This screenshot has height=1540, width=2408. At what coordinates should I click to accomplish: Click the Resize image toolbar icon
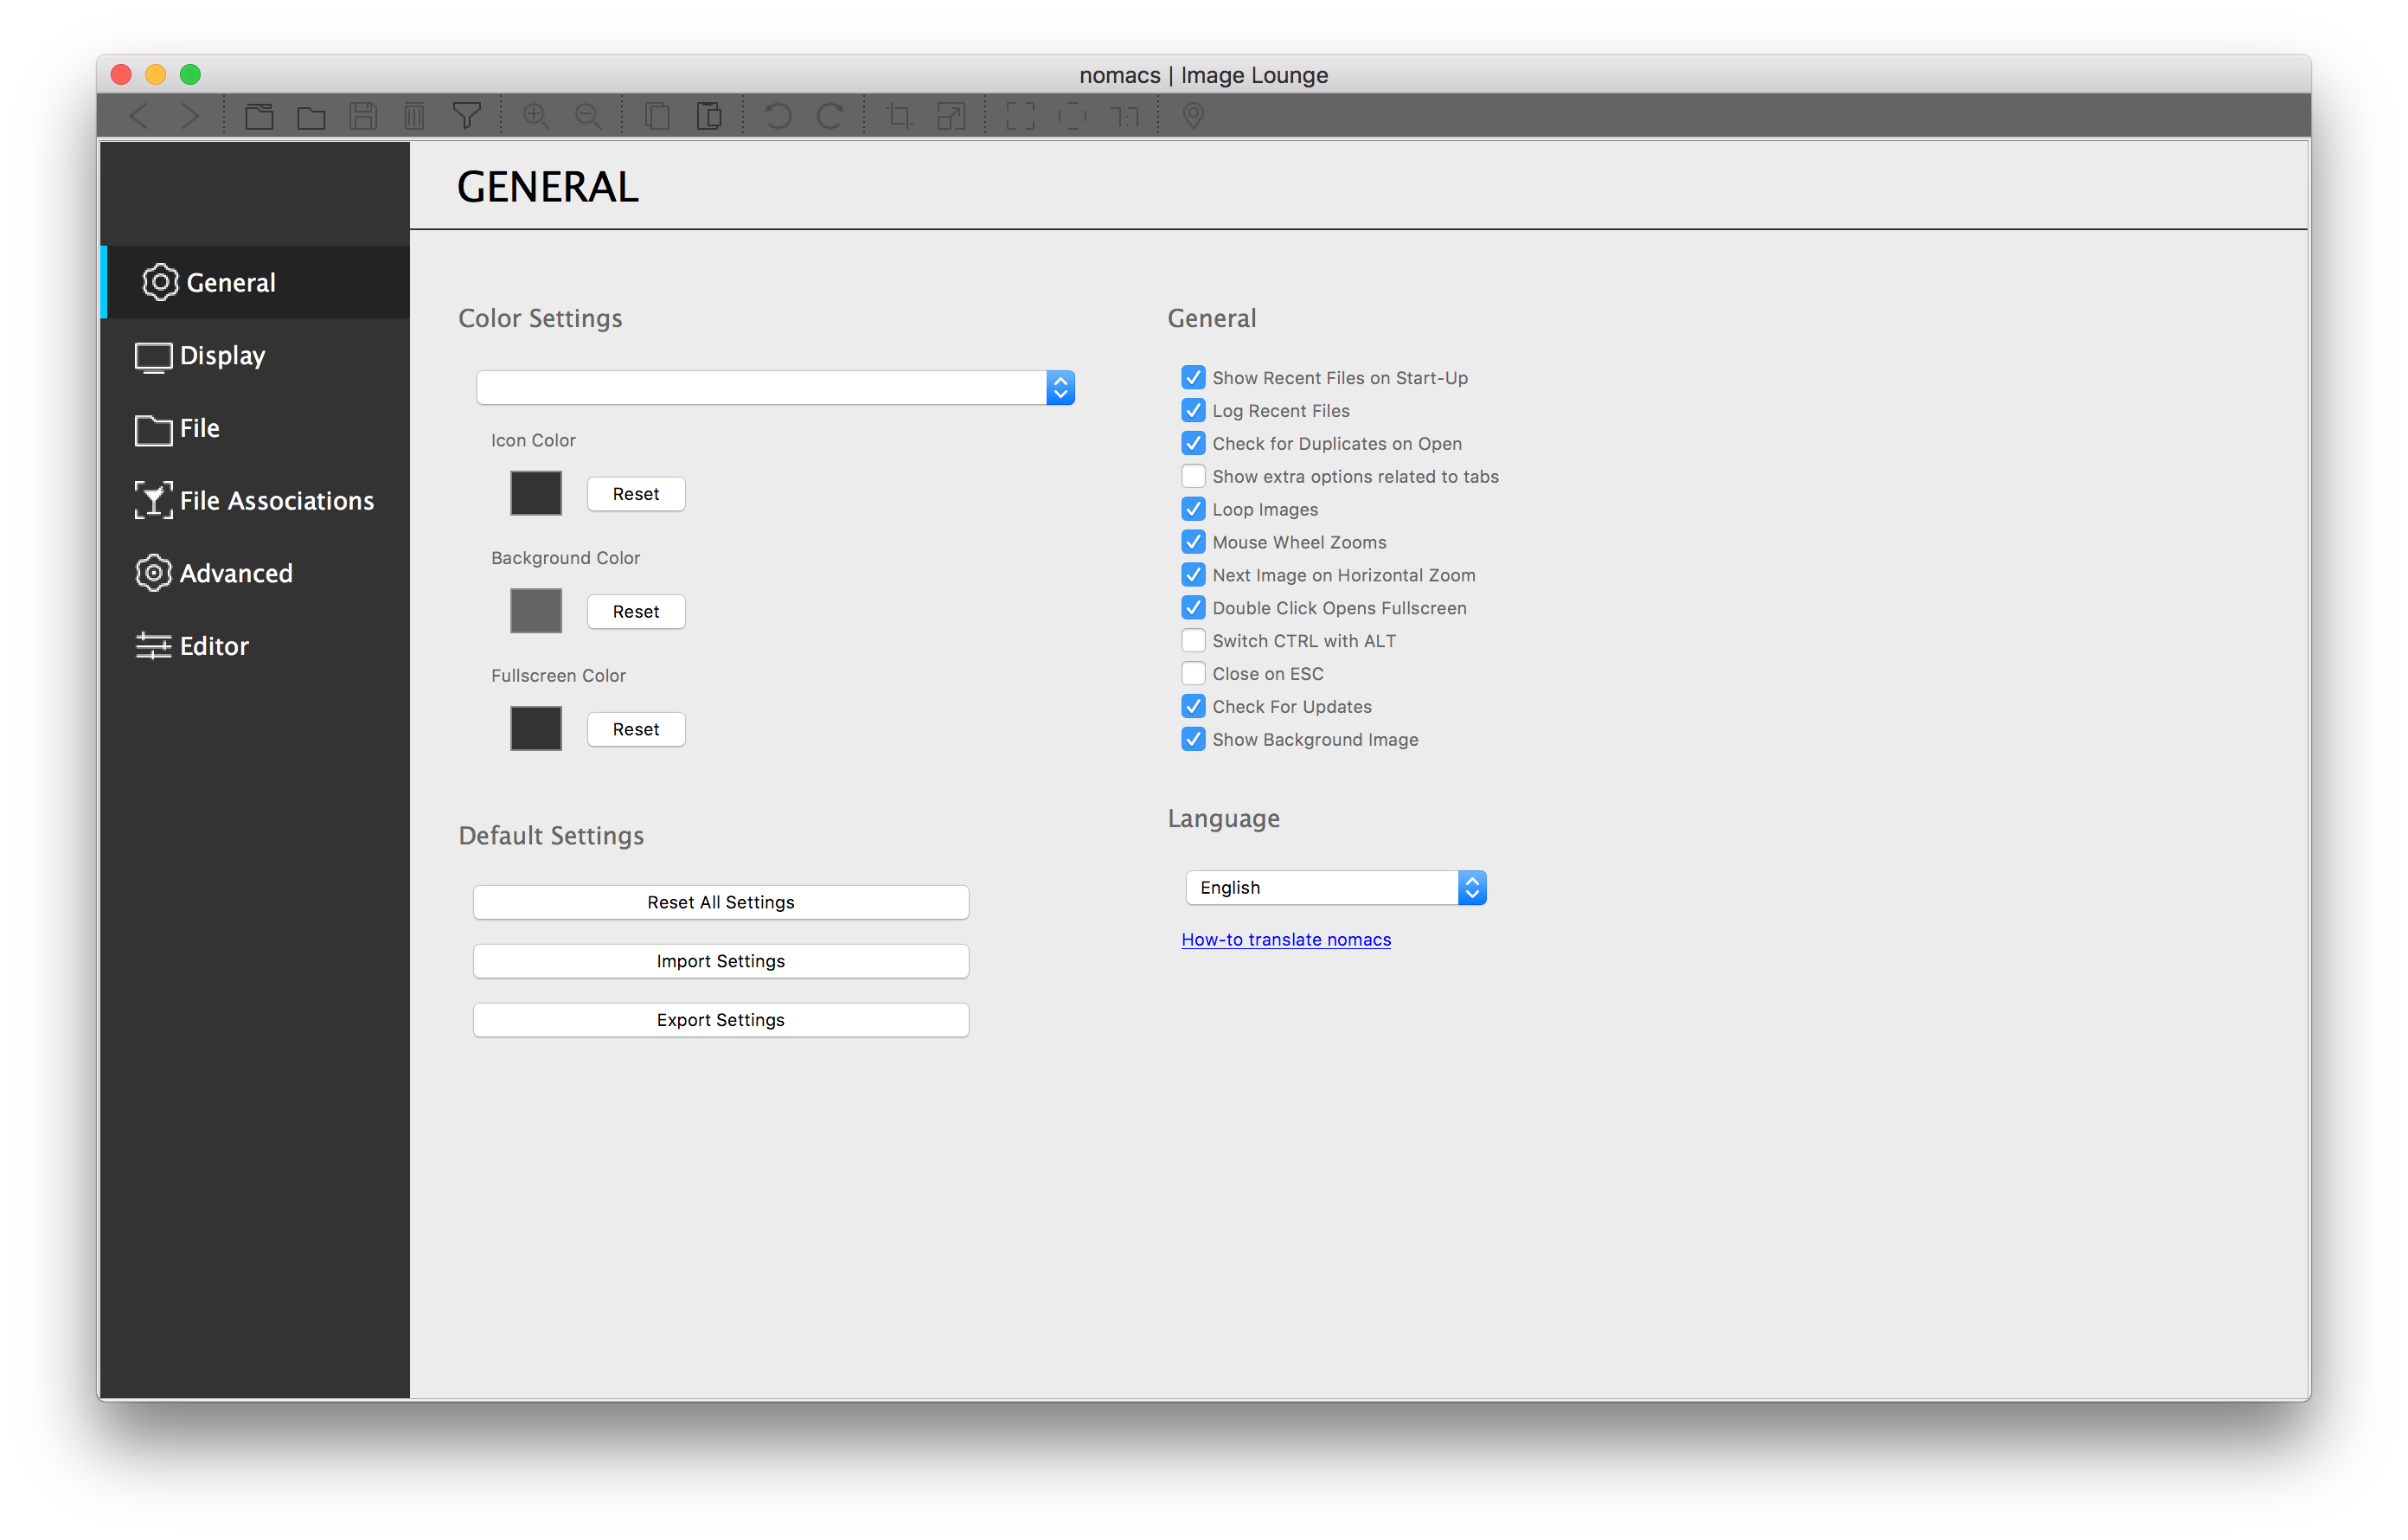951,115
